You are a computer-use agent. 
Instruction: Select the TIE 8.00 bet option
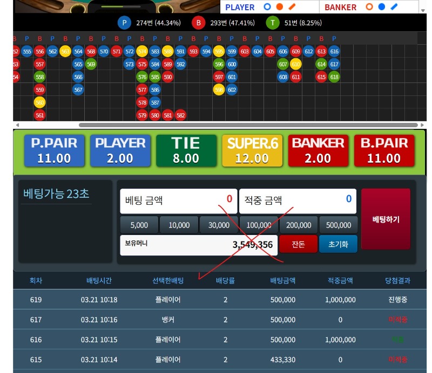[186, 150]
